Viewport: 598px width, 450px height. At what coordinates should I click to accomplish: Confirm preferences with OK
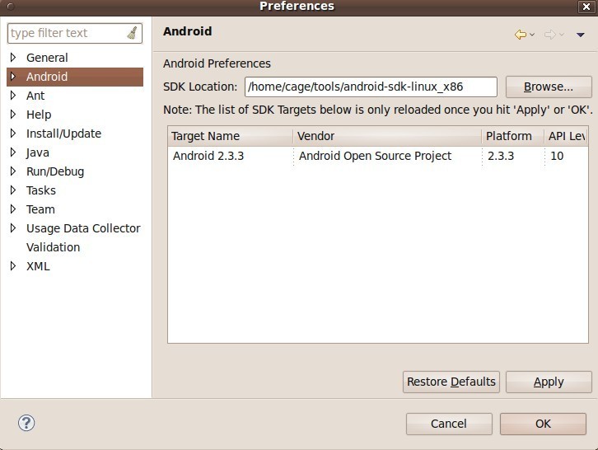click(x=543, y=424)
